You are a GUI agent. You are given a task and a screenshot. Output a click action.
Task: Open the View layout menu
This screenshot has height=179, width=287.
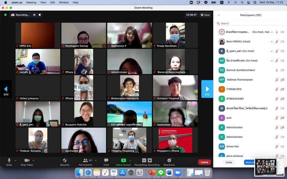[205, 15]
